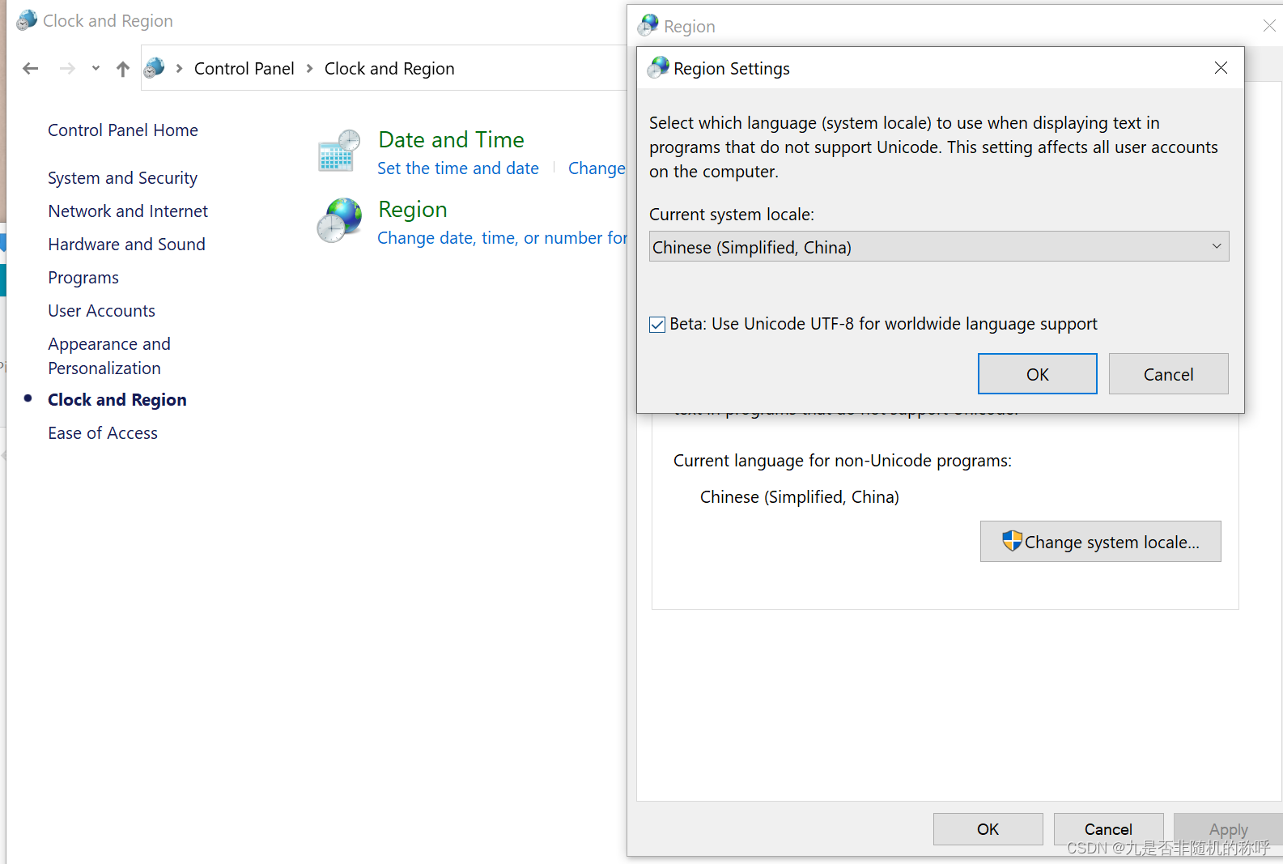Screen dimensions: 1283x864
Task: Open System and Security category
Action: point(122,178)
